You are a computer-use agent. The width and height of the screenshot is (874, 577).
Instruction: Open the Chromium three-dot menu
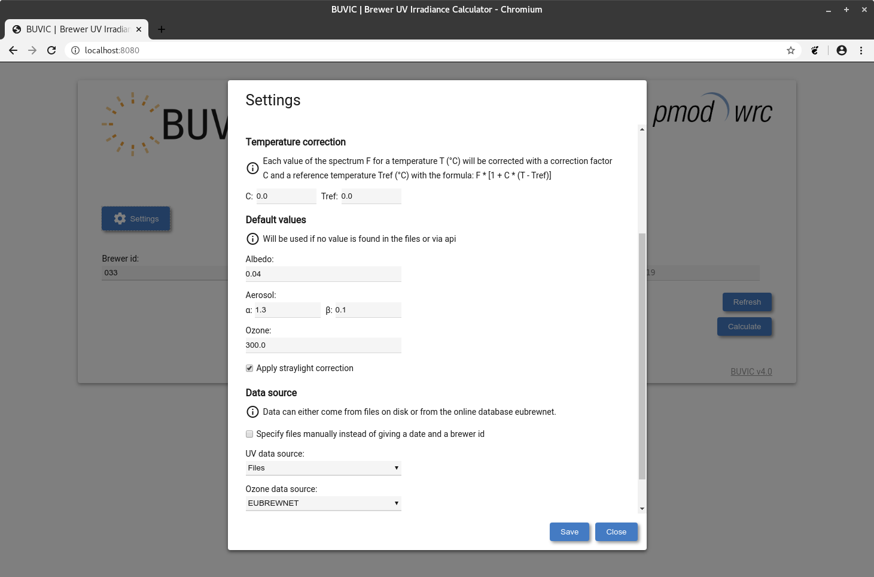click(x=861, y=50)
